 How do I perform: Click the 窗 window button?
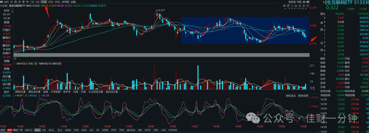304,2
